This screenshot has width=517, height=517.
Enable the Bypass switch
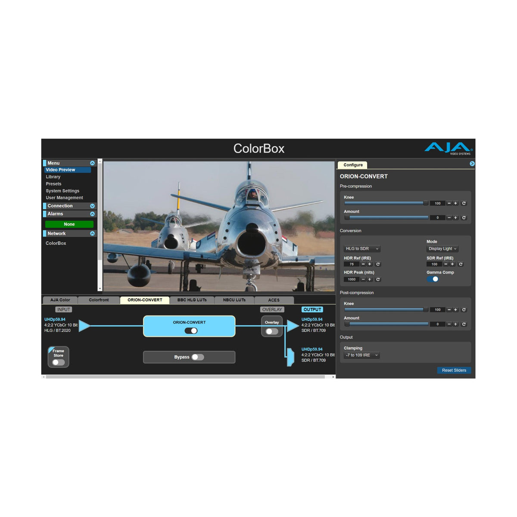pyautogui.click(x=198, y=357)
